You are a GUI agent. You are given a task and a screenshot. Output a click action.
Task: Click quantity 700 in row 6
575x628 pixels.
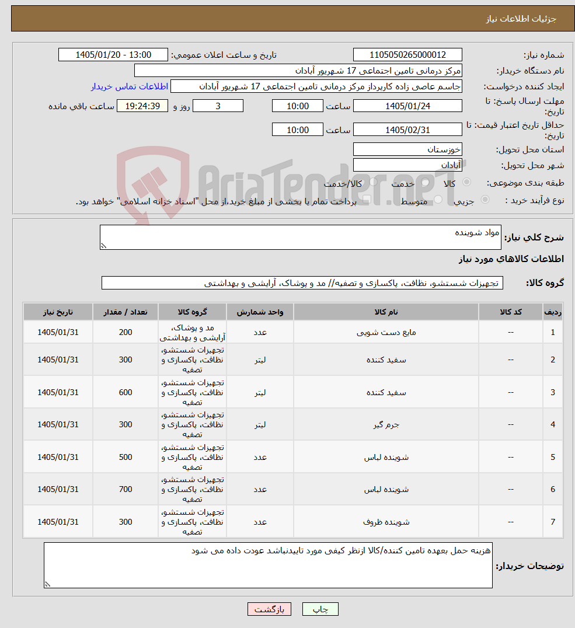coord(126,490)
